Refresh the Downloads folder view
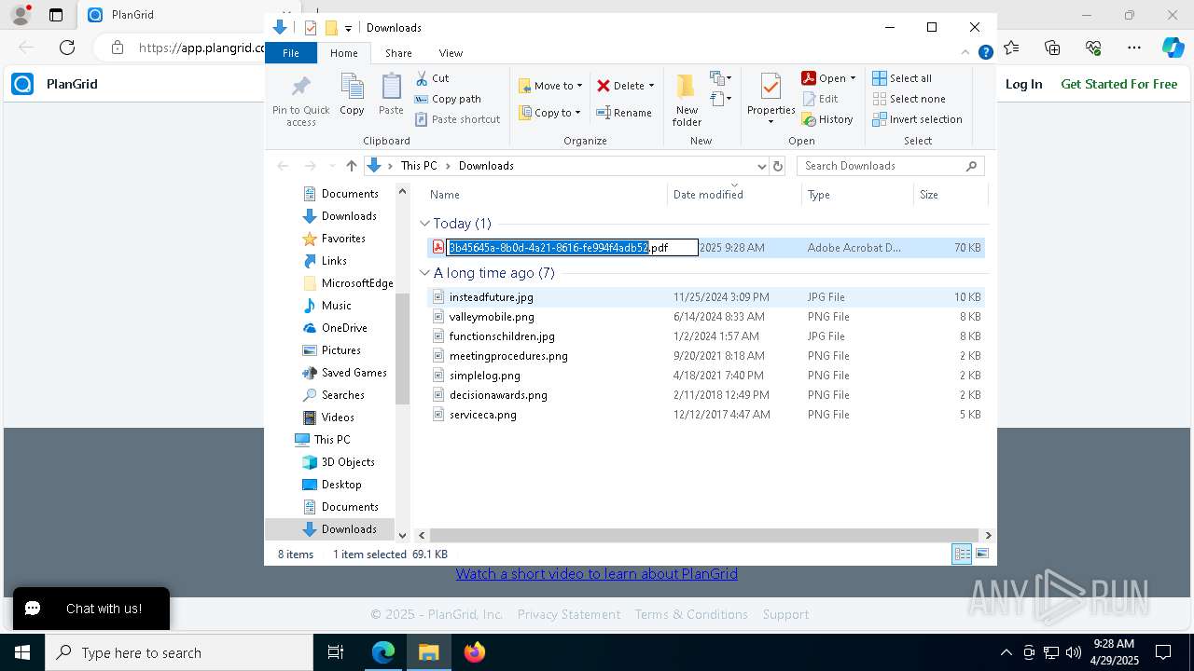 (778, 166)
